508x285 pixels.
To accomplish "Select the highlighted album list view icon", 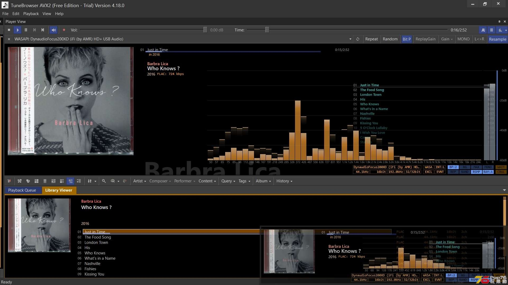I will pyautogui.click(x=70, y=181).
